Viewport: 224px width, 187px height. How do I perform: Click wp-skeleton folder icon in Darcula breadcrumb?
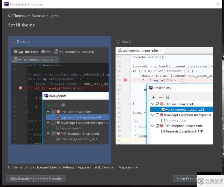pyautogui.click(x=15, y=52)
